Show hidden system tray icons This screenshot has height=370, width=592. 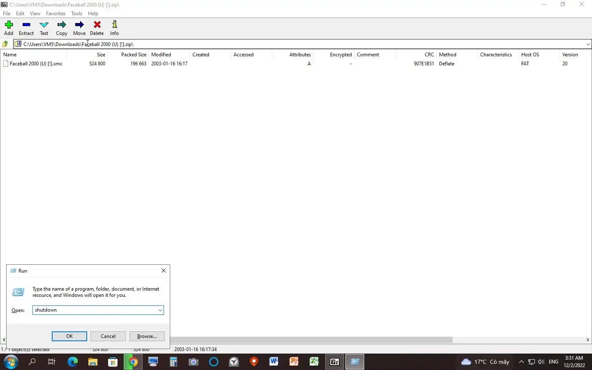(x=521, y=362)
